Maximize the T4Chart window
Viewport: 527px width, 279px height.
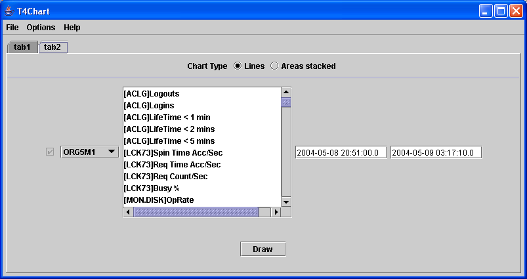pos(501,11)
